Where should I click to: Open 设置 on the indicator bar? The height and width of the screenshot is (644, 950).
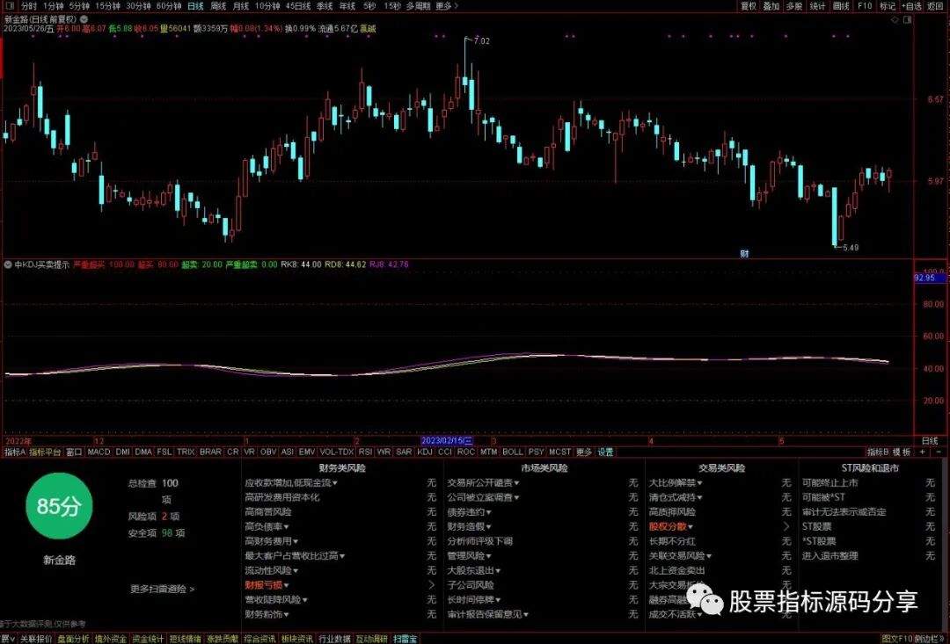pos(605,452)
